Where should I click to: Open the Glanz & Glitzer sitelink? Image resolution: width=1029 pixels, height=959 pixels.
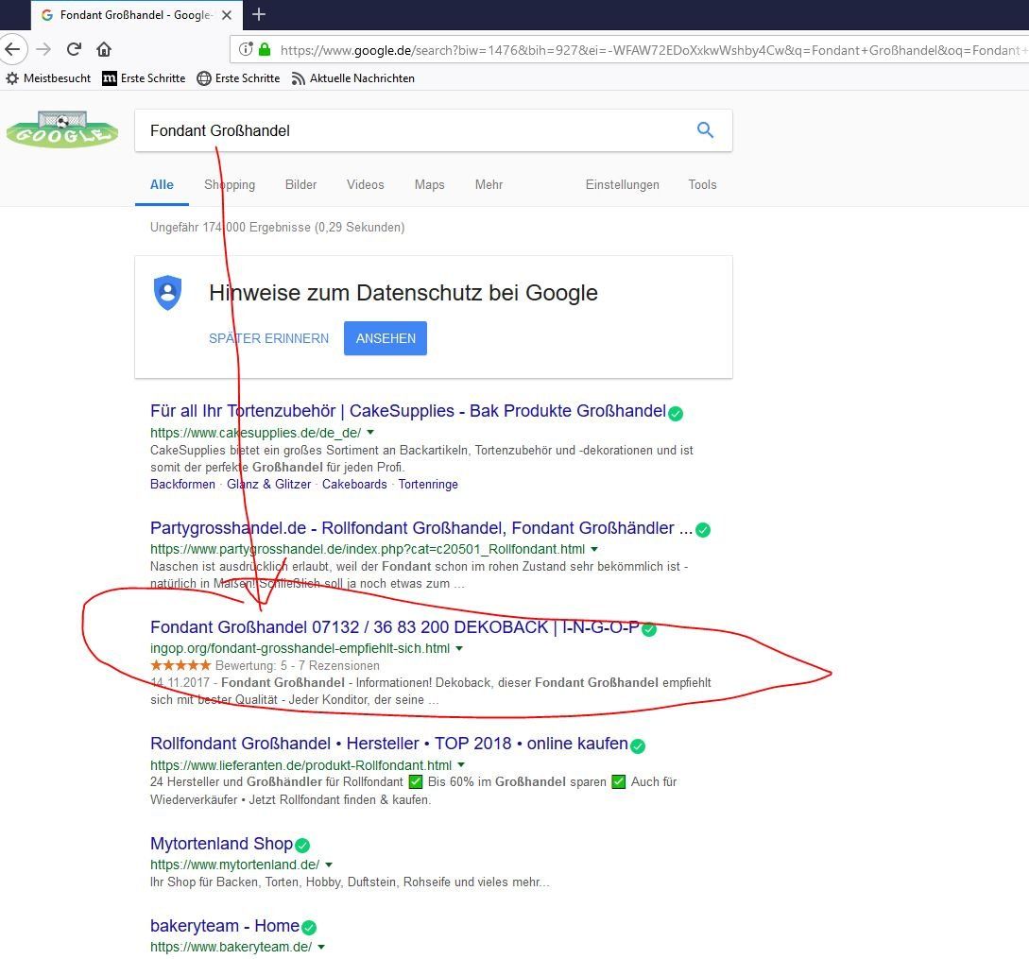(x=269, y=485)
